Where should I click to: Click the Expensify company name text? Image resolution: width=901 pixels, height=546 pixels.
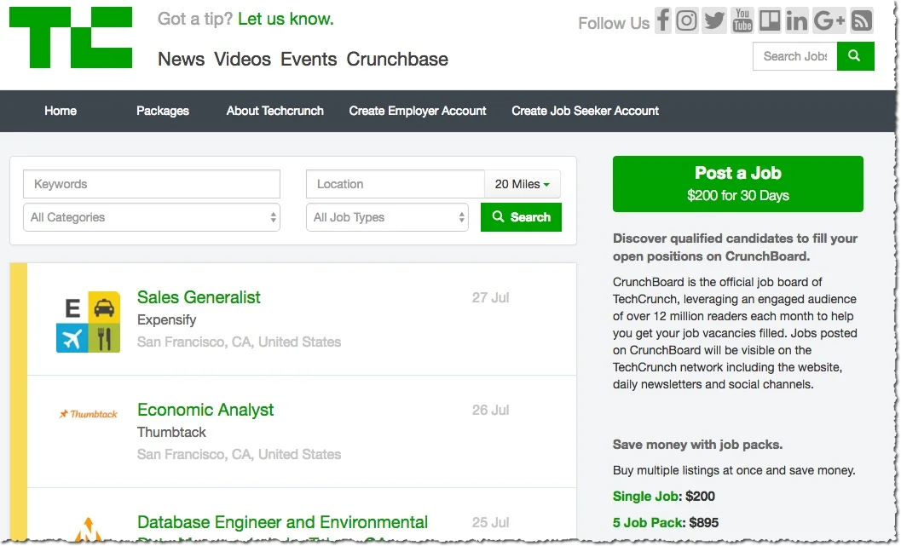tap(166, 319)
